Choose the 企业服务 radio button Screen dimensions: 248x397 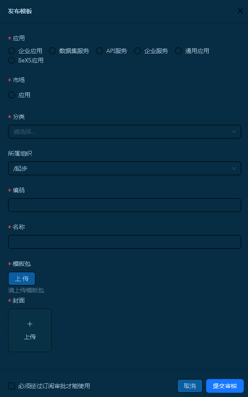(x=137, y=51)
